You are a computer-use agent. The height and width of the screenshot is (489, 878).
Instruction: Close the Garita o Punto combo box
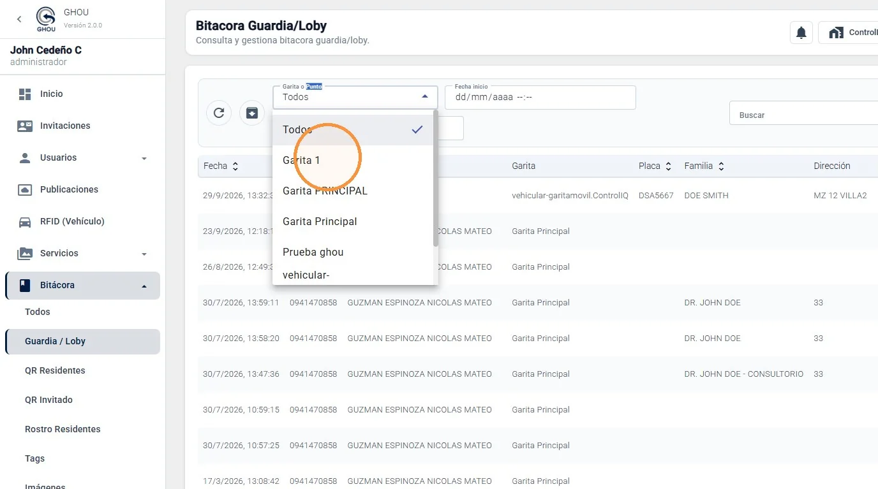355,97
